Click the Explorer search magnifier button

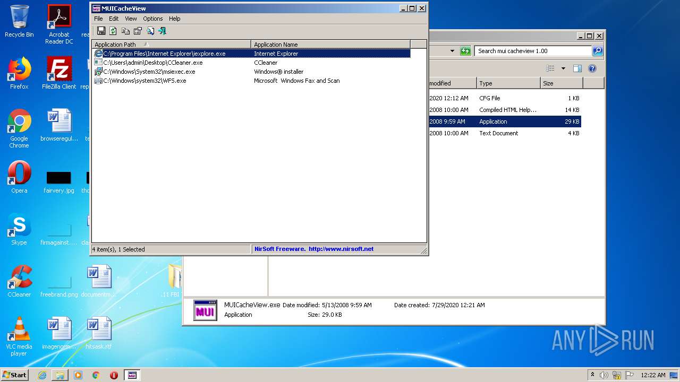click(598, 51)
